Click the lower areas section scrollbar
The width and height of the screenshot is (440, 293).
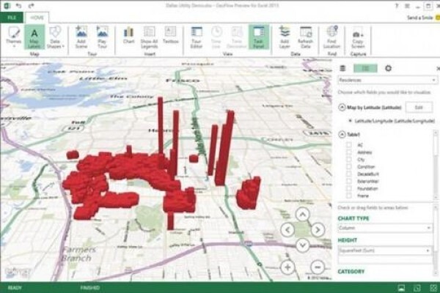point(436,240)
